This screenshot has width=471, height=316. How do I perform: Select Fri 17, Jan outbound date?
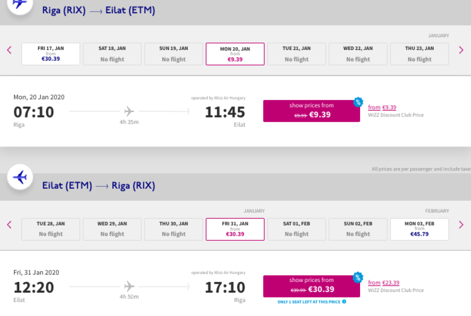click(x=51, y=54)
